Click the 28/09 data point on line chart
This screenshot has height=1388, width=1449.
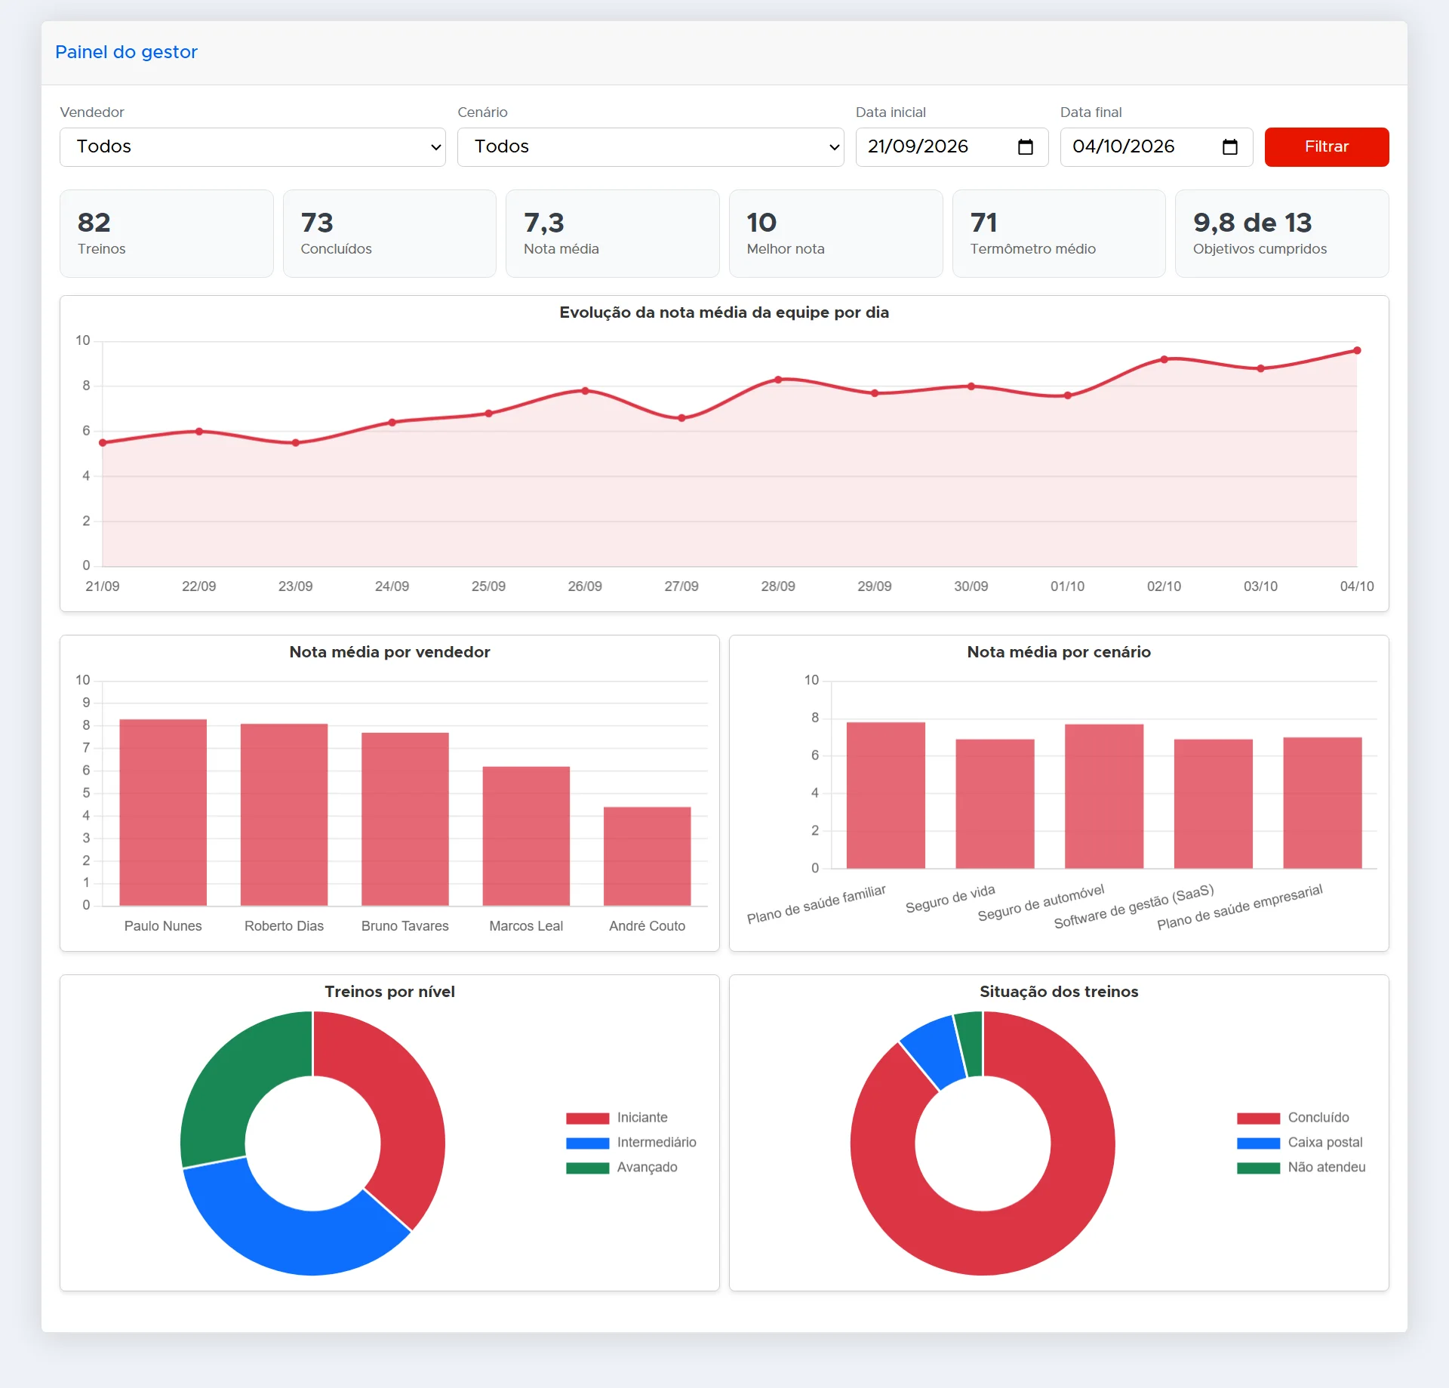[778, 380]
